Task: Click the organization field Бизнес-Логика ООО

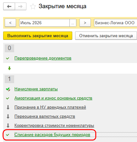Action: click(116, 23)
